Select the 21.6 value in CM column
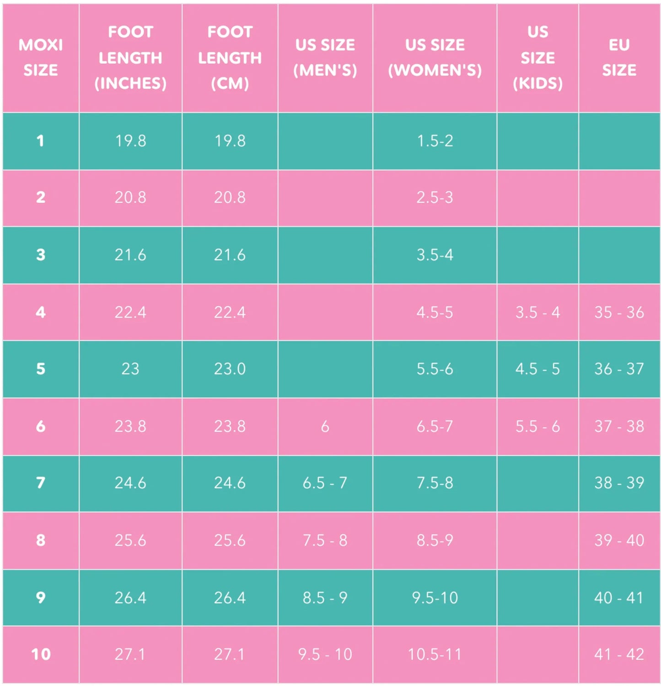Screen dimensions: 661x686 (230, 255)
